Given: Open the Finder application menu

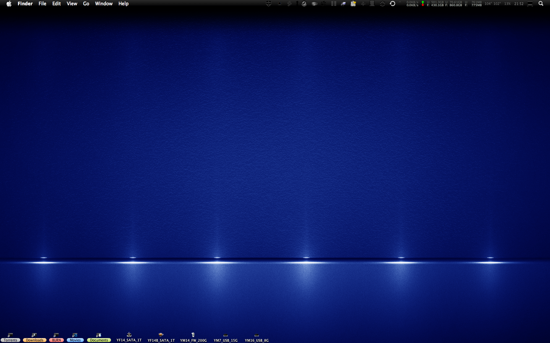Looking at the screenshot, I should point(25,4).
